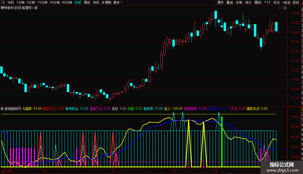This screenshot has height=174, width=303.
Task: Click the 叠加 overlay button
Action: click(x=230, y=2)
